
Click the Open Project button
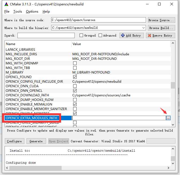[59, 141]
